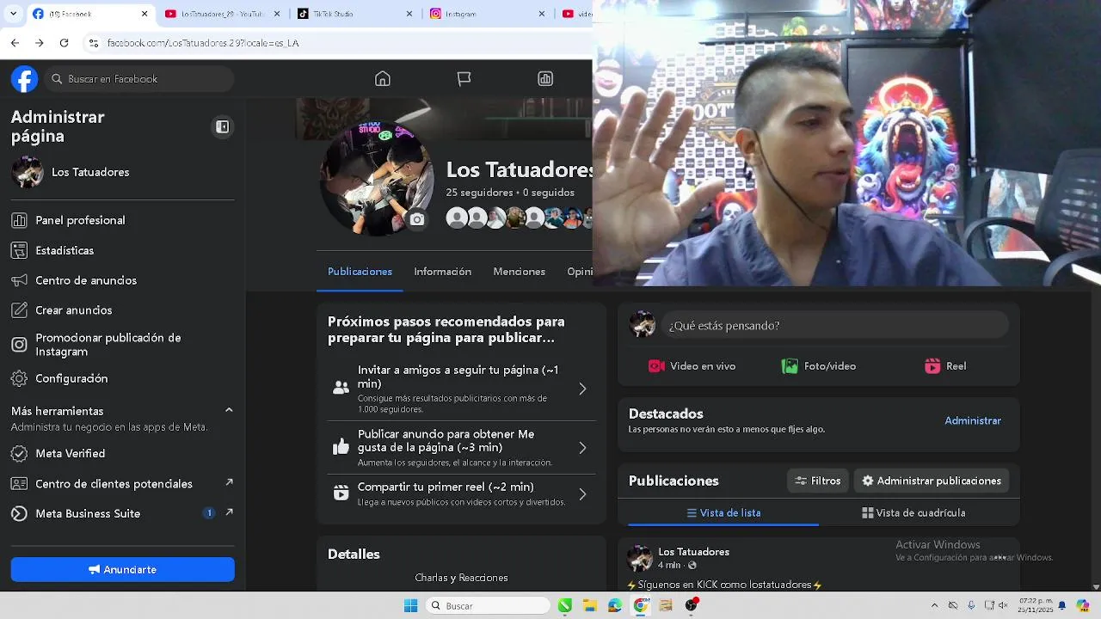Click the 25 seguidores text
Image resolution: width=1101 pixels, height=619 pixels.
coord(479,193)
